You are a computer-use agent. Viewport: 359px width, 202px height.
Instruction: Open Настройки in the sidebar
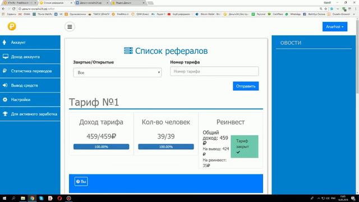(x=30, y=100)
